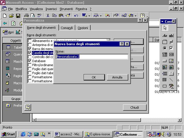Image resolution: width=184 pixels, height=138 pixels.
Task: Click the Print toolbar icon
Action: pyautogui.click(x=26, y=16)
